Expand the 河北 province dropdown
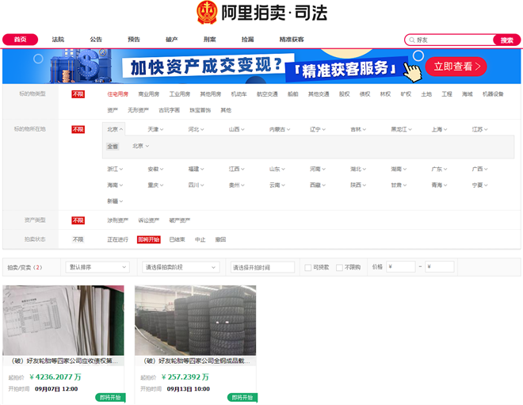 196,129
